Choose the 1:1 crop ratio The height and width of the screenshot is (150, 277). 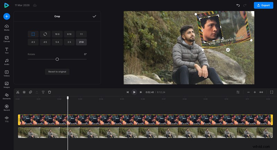(x=81, y=34)
